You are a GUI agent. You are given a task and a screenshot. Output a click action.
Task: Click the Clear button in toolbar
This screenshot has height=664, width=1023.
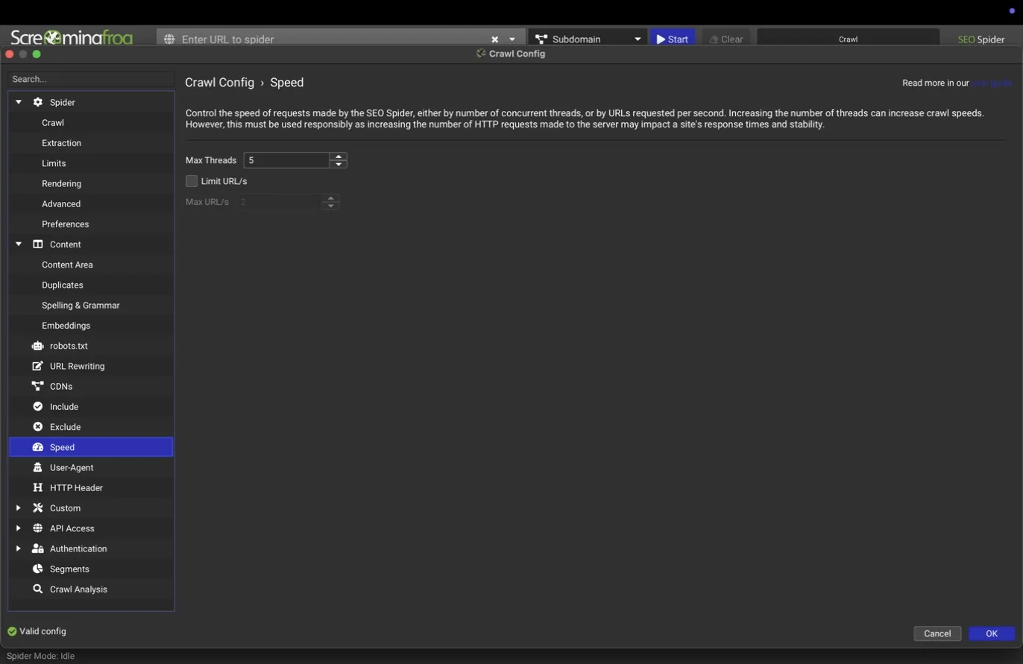725,39
